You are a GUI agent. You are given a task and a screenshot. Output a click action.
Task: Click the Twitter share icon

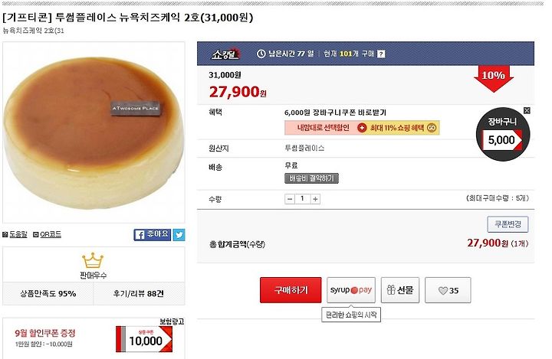point(179,234)
